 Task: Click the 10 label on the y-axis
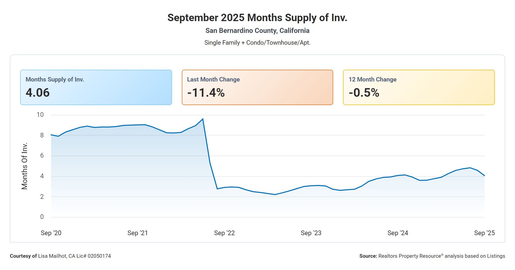tap(40, 115)
